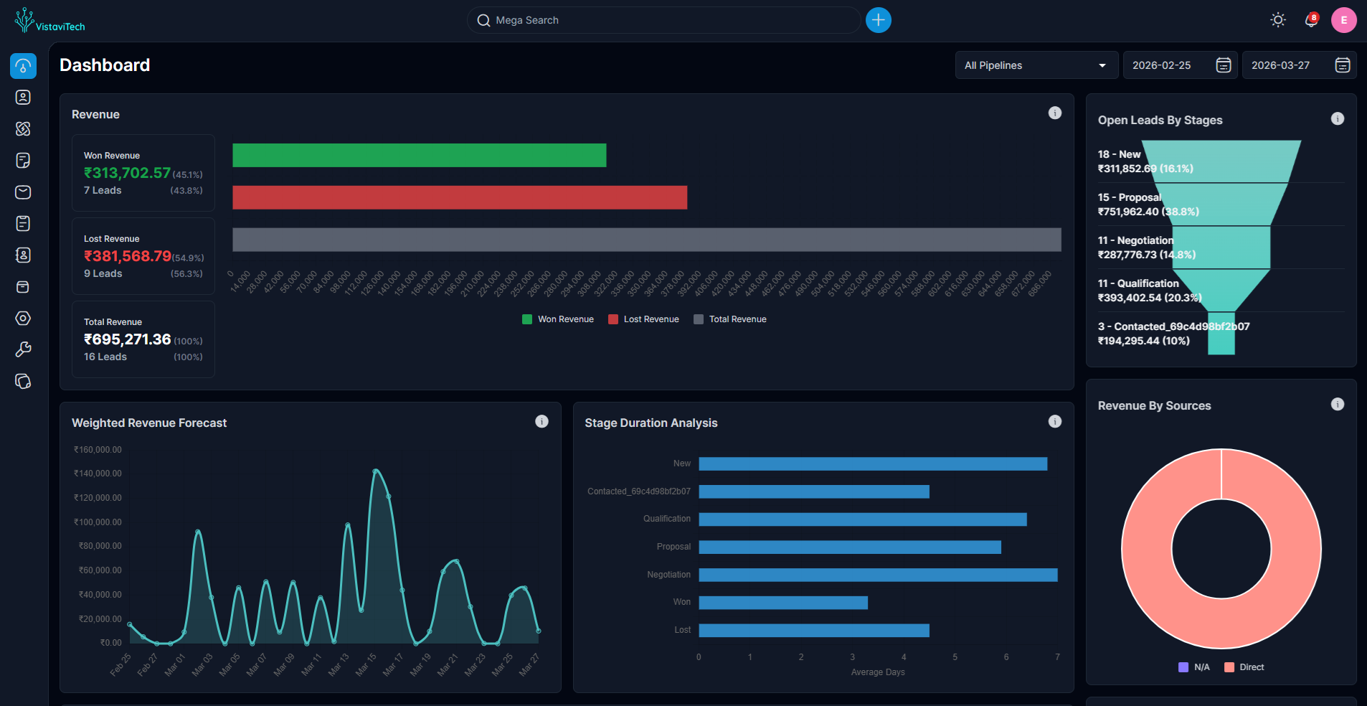Open the Contacts icon in the sidebar
The image size is (1367, 706).
point(23,97)
